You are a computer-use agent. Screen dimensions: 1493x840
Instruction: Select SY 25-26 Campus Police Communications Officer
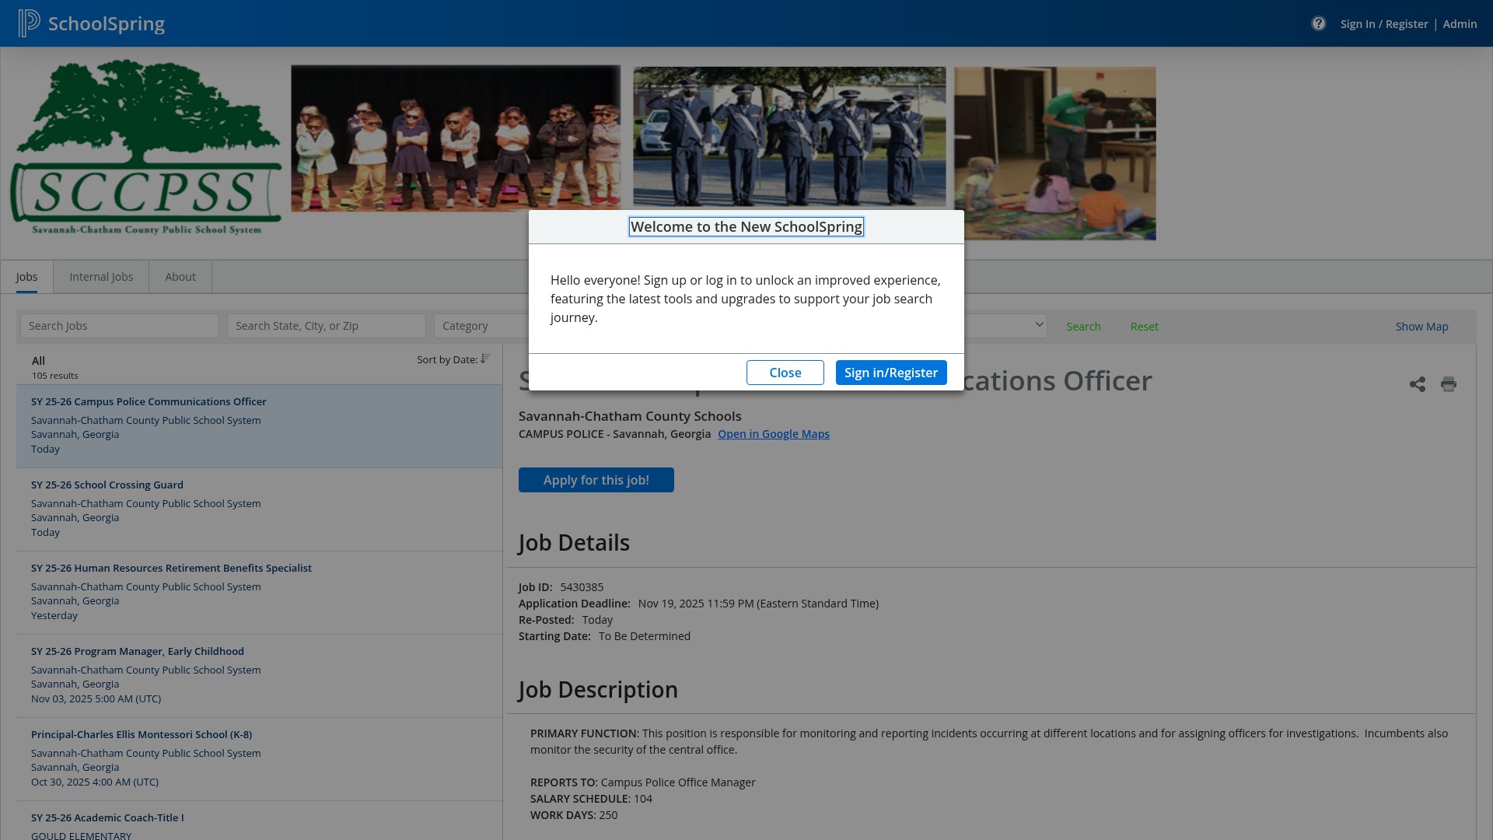pyautogui.click(x=259, y=426)
